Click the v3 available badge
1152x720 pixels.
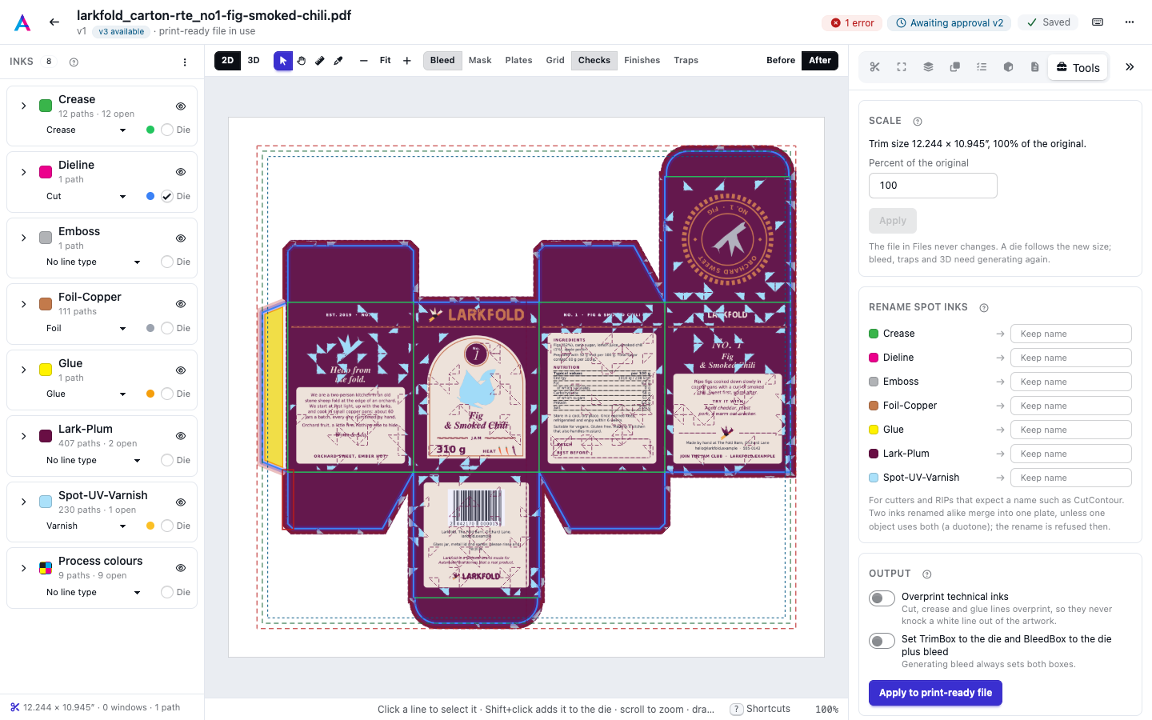coord(121,32)
